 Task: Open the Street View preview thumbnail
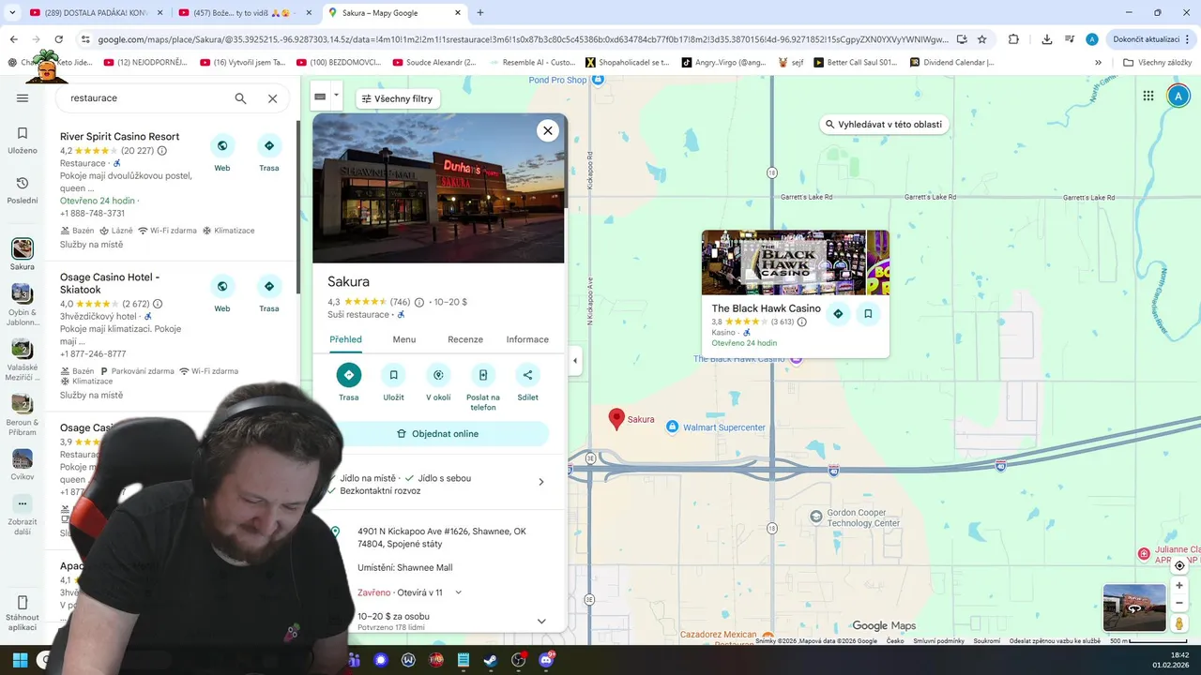(x=1134, y=607)
